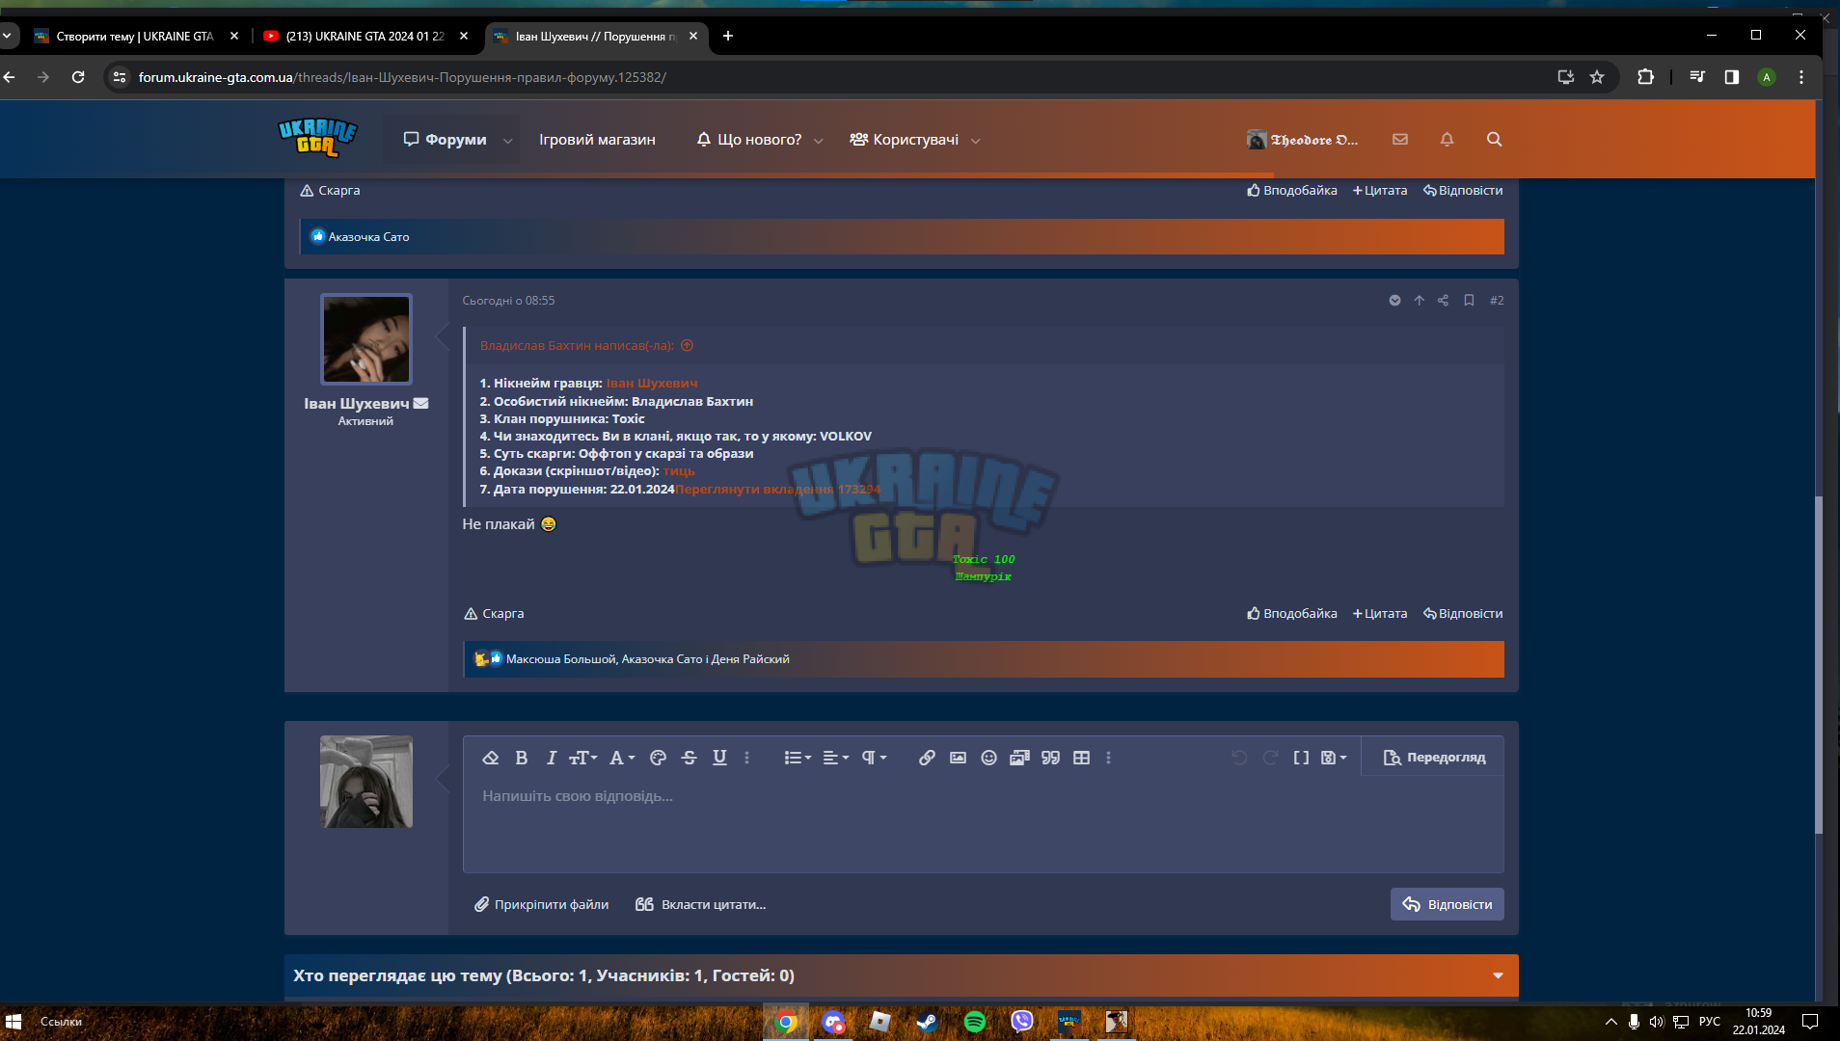The height and width of the screenshot is (1041, 1840).
Task: Open the Форуми menu item
Action: 445,140
